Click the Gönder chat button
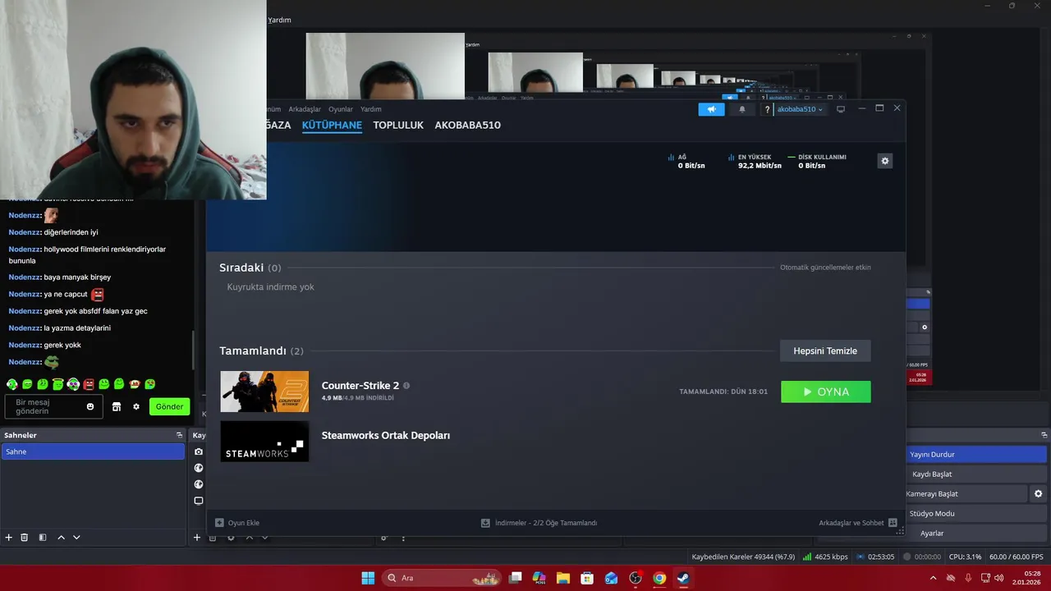1051x591 pixels. click(x=169, y=406)
